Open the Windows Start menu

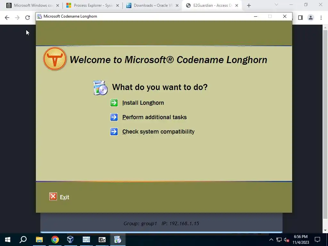(8, 240)
